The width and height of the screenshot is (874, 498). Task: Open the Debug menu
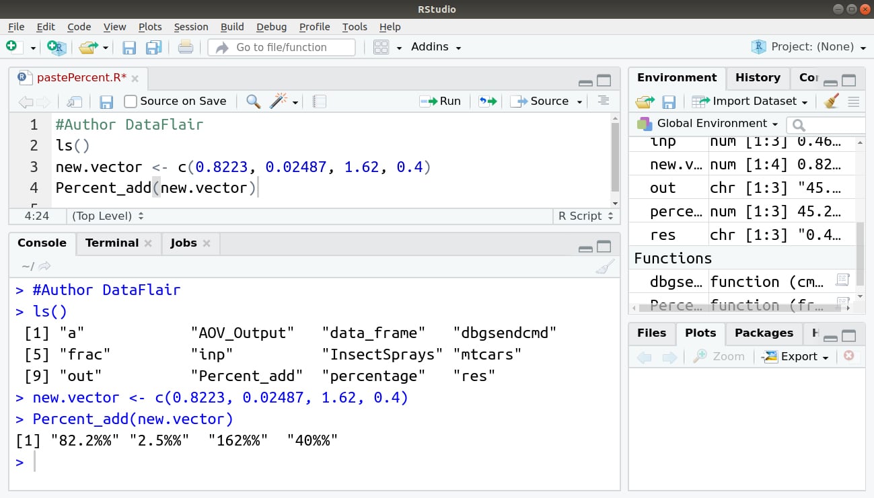click(271, 27)
